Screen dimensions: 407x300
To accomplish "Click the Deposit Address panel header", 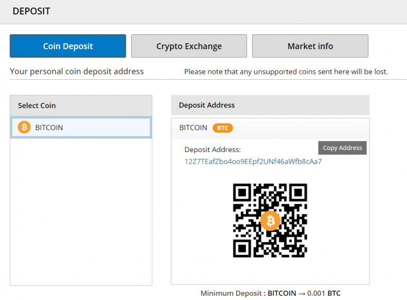I will (270, 105).
